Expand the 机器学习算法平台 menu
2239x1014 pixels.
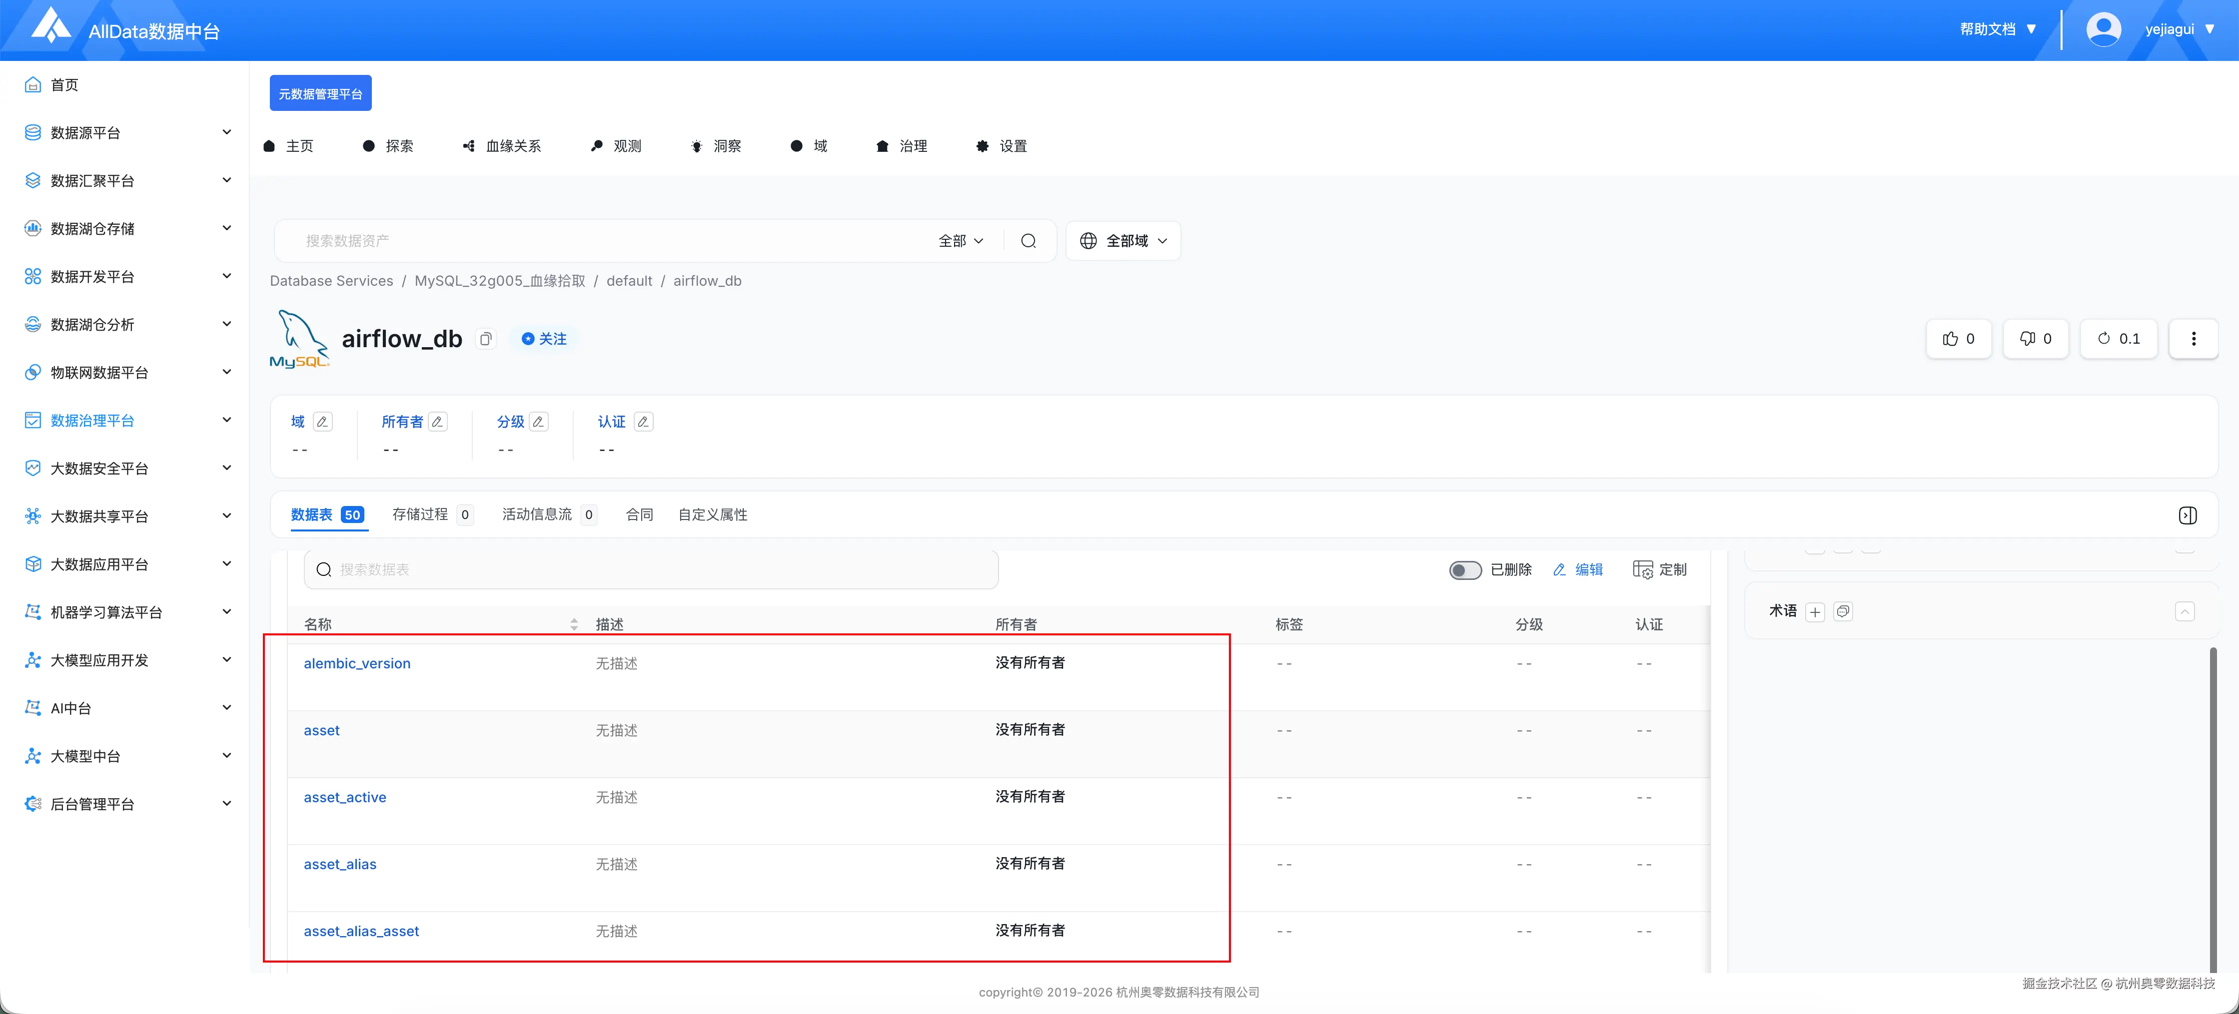click(x=227, y=612)
